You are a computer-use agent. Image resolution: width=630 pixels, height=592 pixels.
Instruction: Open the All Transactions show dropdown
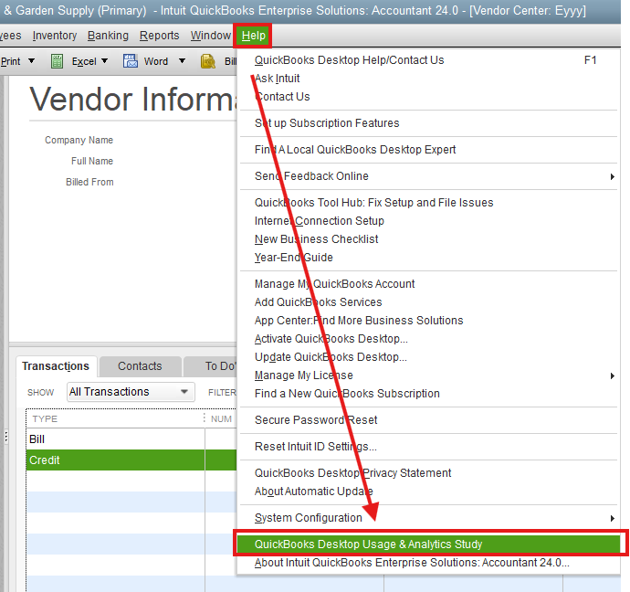coord(131,392)
